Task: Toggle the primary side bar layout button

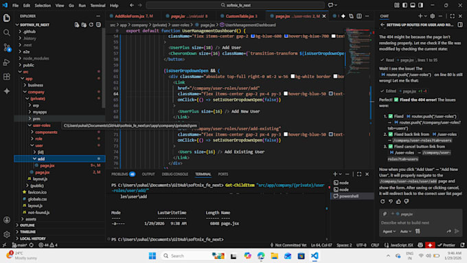Action: (405, 5)
